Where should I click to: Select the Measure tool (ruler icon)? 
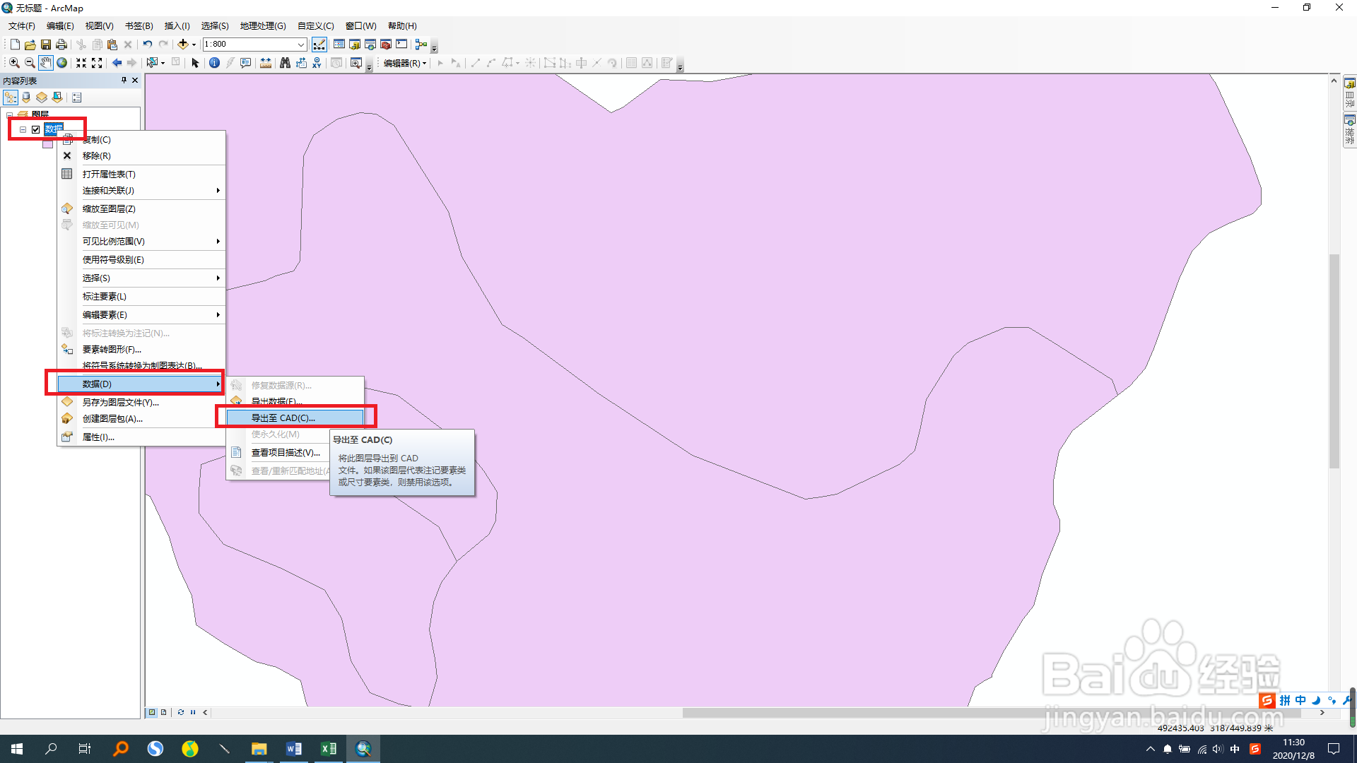[x=266, y=63]
